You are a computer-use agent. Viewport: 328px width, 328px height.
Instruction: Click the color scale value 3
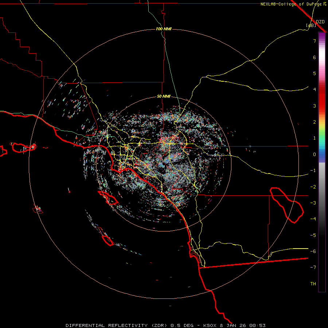tap(315, 106)
